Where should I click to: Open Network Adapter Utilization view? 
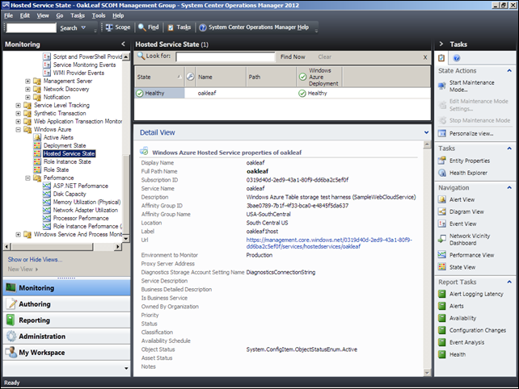[x=86, y=210]
